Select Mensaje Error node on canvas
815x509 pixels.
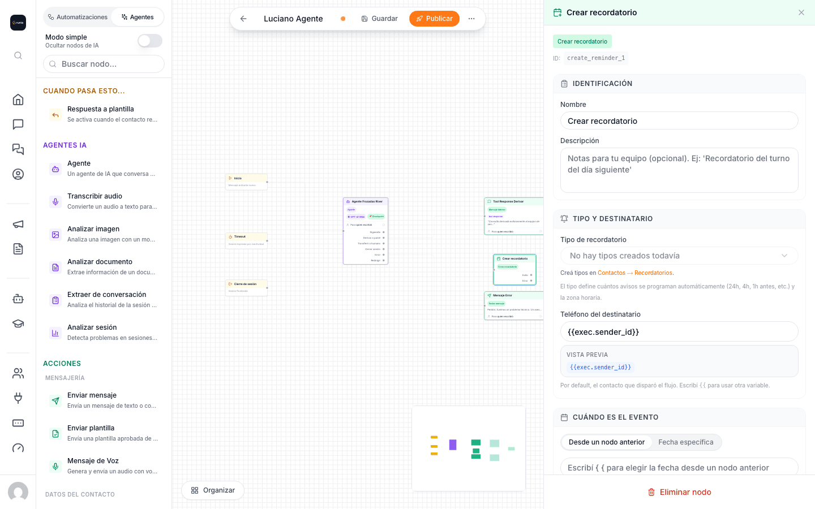coord(514,305)
